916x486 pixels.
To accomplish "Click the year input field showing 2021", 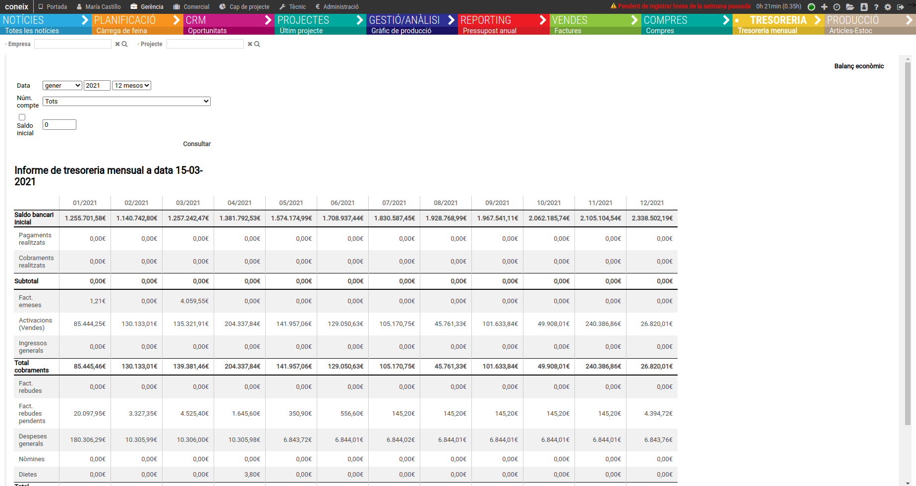I will [97, 85].
